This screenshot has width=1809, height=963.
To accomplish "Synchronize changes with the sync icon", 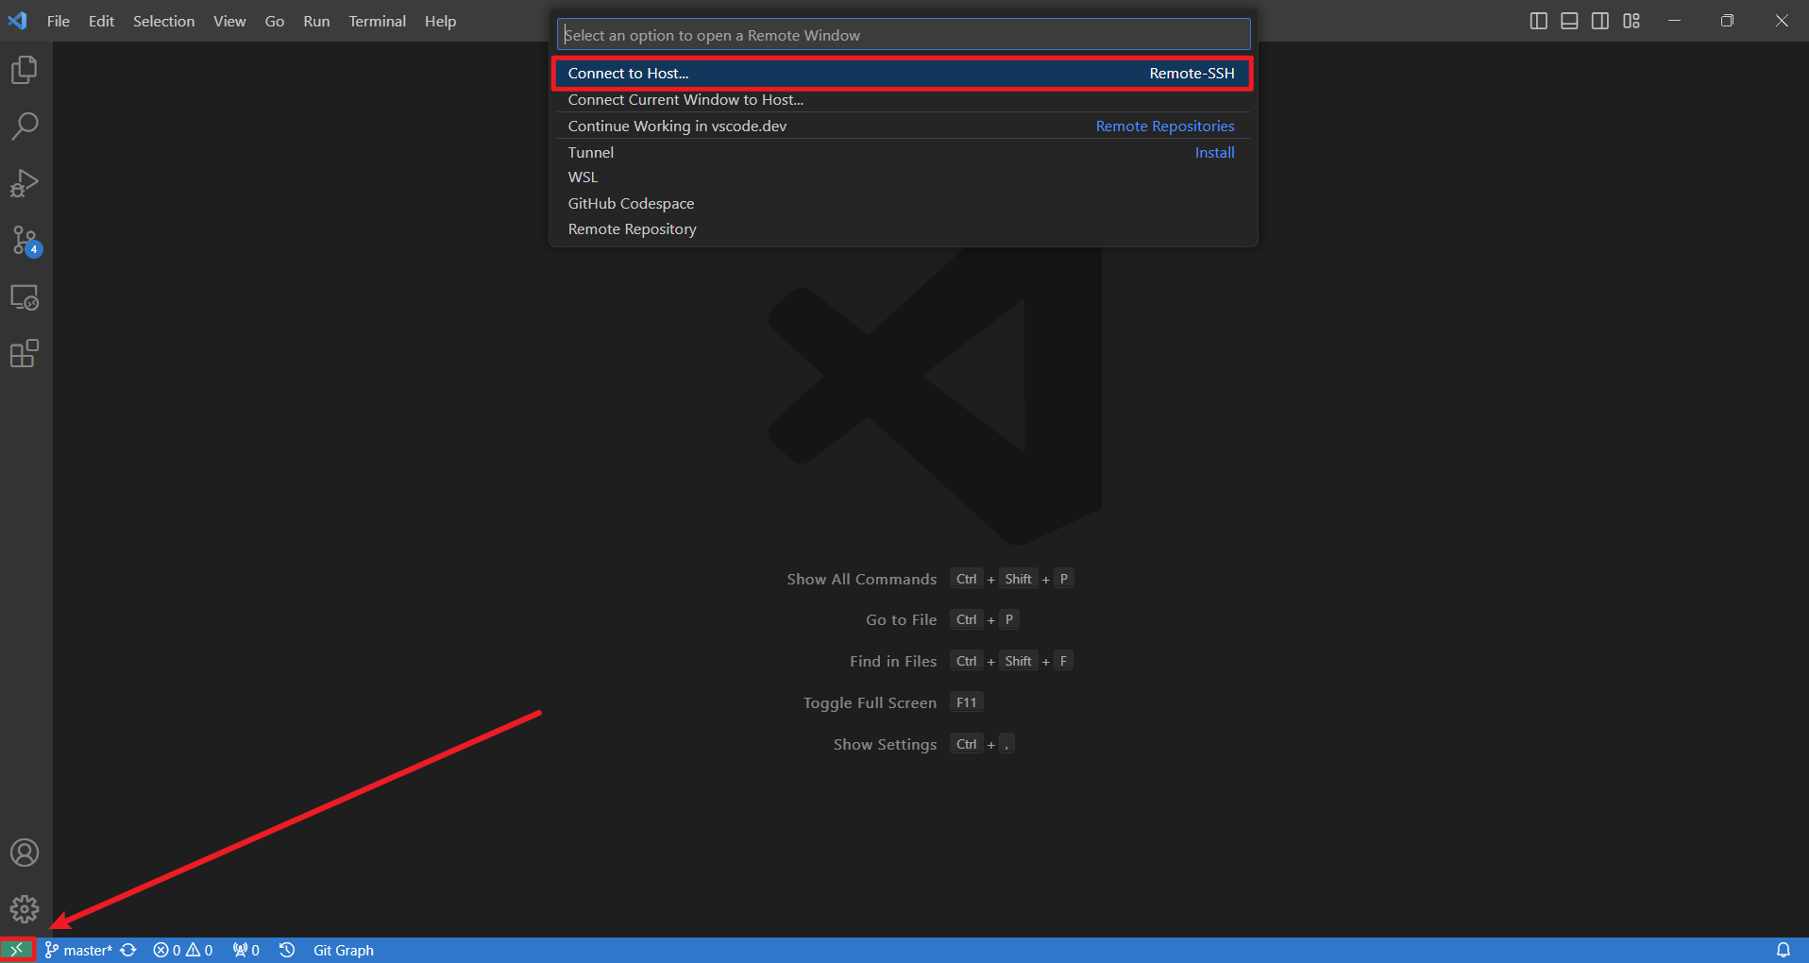I will [128, 950].
